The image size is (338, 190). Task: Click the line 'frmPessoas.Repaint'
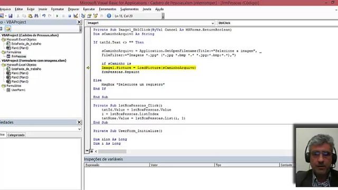[120, 72]
